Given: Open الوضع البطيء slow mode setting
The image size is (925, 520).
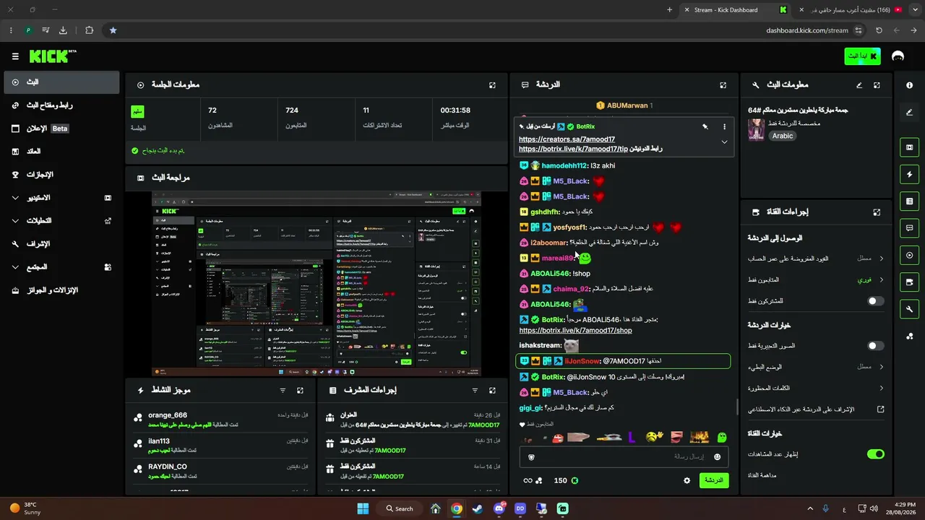Looking at the screenshot, I should coord(816,367).
